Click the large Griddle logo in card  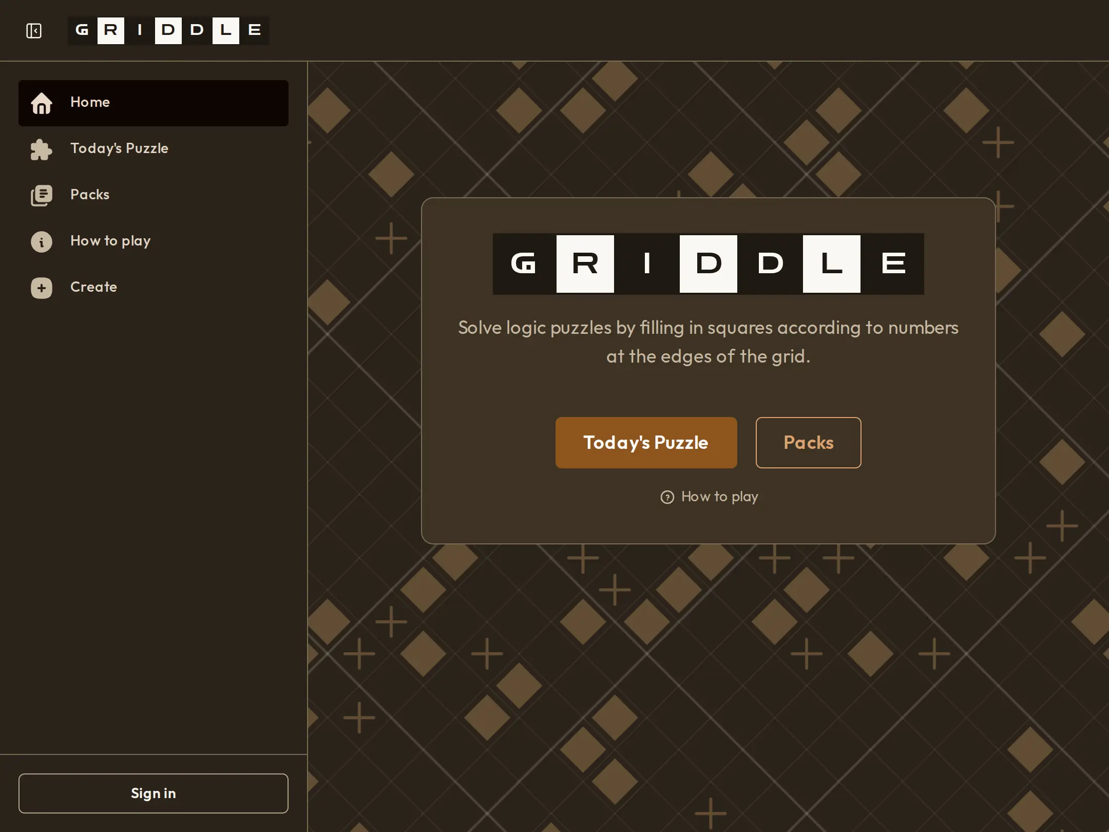tap(709, 264)
